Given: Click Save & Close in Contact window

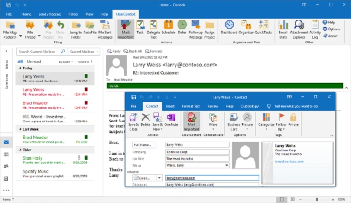Looking at the screenshot, I should coord(134,122).
